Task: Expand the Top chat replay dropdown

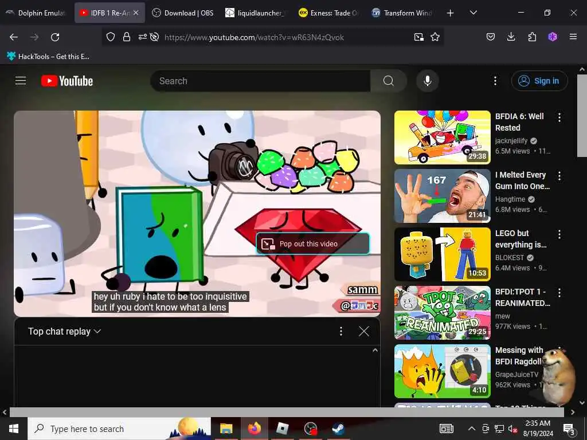Action: coord(64,331)
